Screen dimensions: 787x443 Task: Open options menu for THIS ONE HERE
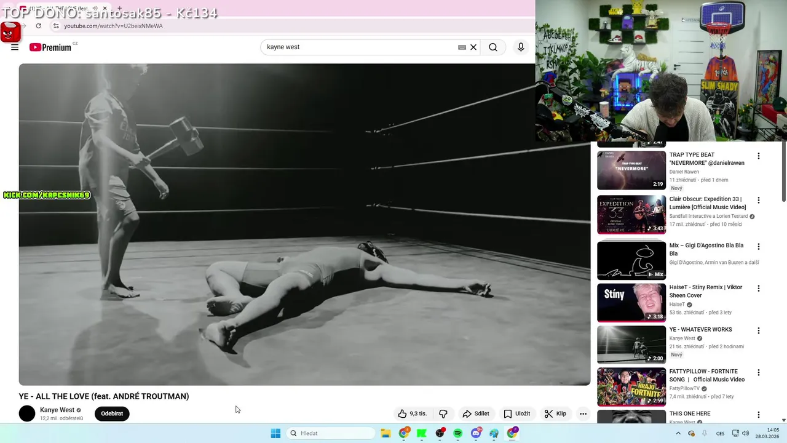pyautogui.click(x=758, y=415)
